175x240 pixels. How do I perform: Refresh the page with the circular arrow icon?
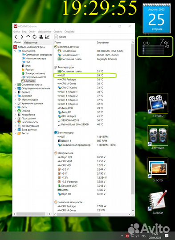(x=34, y=37)
